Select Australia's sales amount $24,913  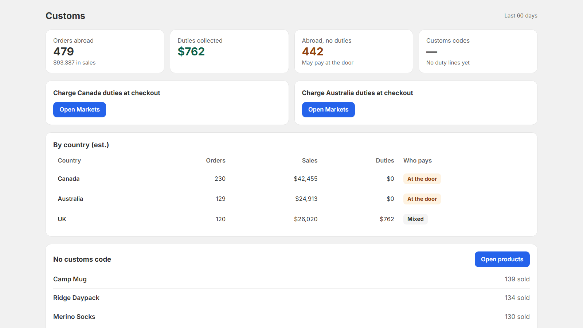coord(306,199)
